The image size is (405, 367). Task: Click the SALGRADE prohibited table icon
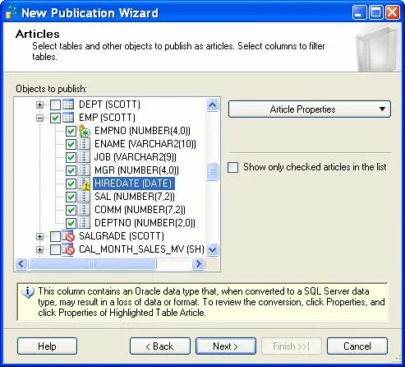point(68,236)
